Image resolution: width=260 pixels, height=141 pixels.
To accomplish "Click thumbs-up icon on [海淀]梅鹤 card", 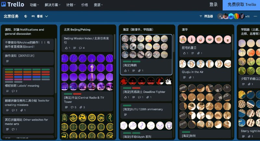I will (125, 70).
